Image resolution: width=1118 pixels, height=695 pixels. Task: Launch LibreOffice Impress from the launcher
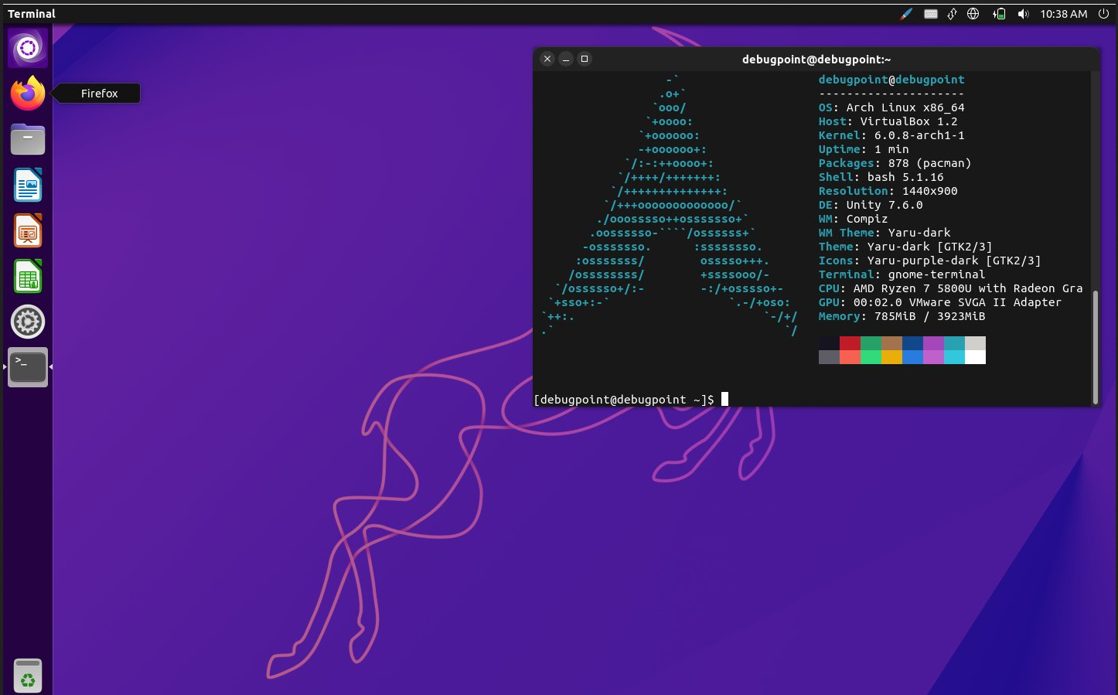(28, 231)
